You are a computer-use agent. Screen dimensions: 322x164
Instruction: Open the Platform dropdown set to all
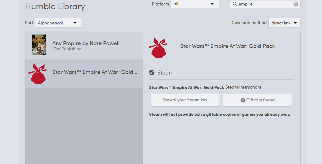click(x=195, y=4)
